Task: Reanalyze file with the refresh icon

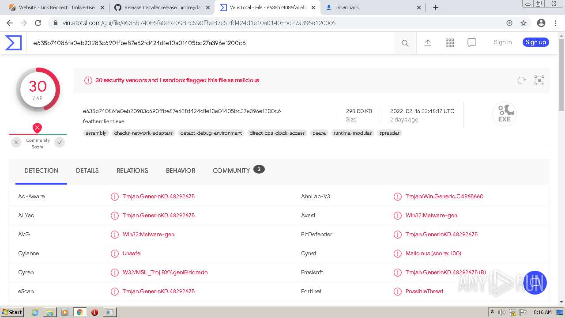Action: click(x=522, y=80)
